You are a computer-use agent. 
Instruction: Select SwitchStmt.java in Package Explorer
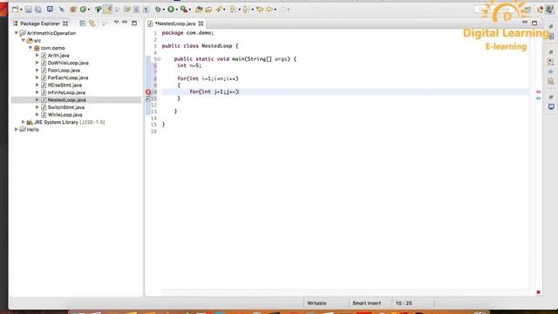point(66,107)
